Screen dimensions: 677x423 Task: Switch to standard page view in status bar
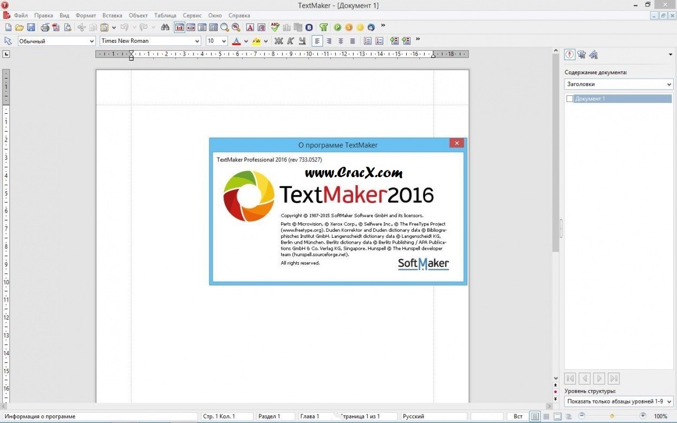(535, 416)
